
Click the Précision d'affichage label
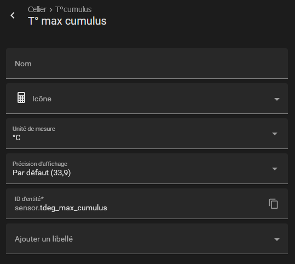pos(40,164)
